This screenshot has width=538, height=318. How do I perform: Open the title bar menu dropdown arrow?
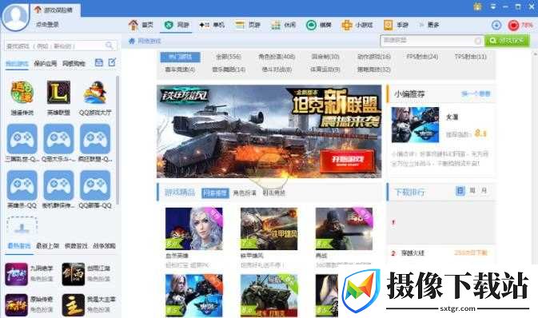point(492,6)
